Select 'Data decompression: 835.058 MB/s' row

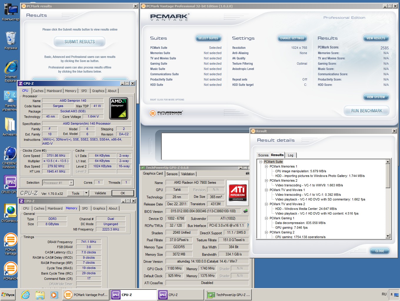point(300,223)
